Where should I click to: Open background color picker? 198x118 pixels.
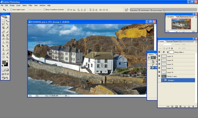(7, 65)
